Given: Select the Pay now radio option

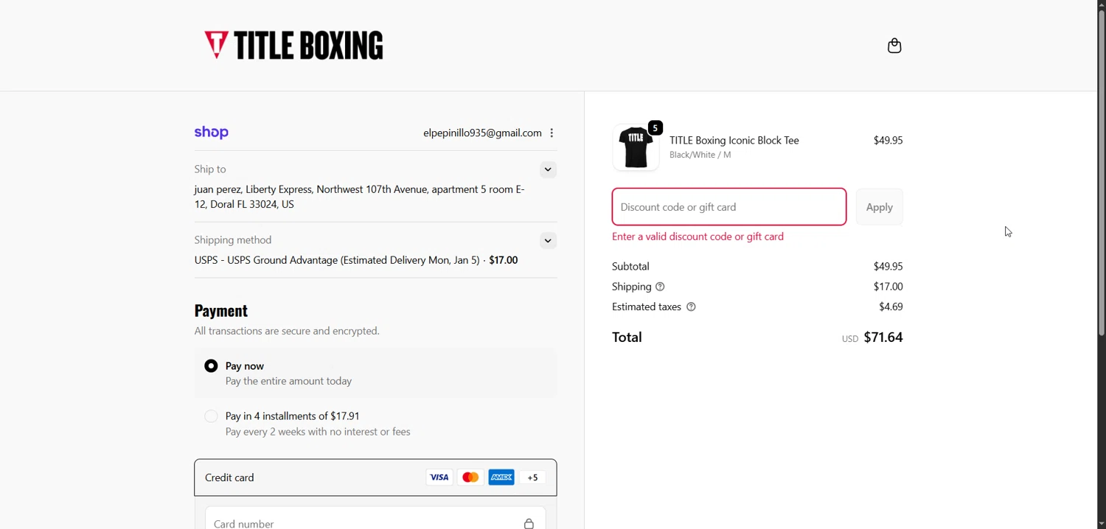Looking at the screenshot, I should coord(212,366).
